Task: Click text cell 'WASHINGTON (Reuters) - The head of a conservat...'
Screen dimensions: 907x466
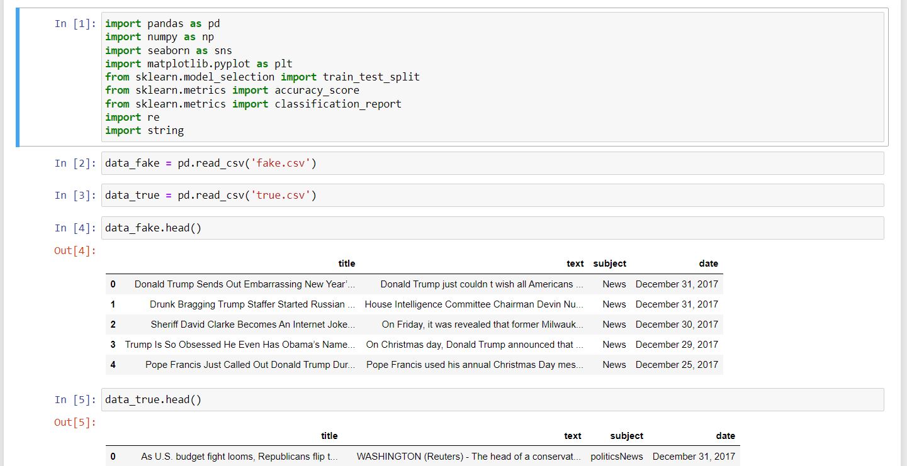Action: coord(469,456)
